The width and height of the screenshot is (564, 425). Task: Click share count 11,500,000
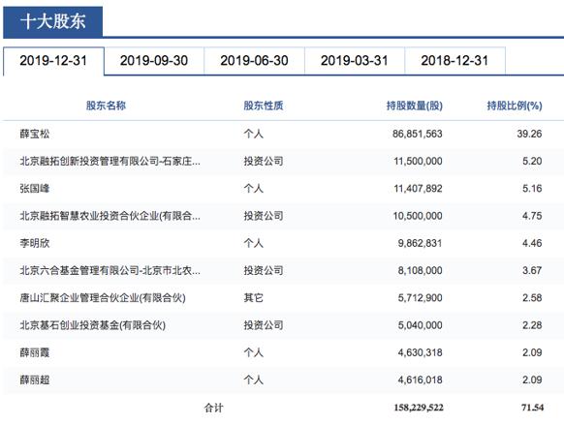[x=418, y=162]
